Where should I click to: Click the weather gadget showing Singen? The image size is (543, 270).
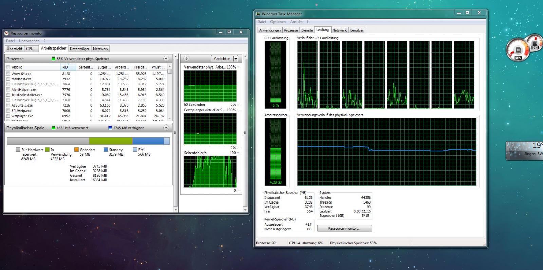(524, 150)
